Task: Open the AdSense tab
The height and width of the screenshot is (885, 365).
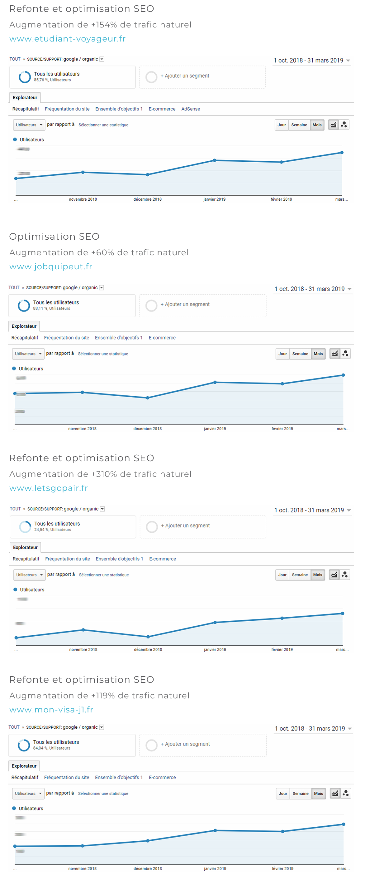Action: [x=191, y=109]
